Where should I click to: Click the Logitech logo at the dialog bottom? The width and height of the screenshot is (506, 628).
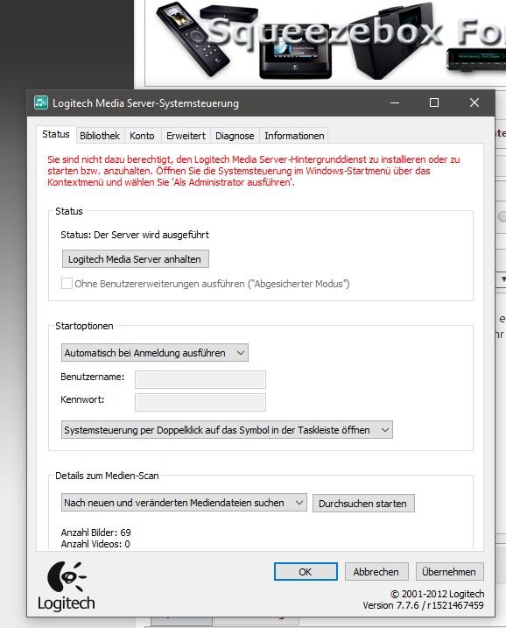point(67,586)
